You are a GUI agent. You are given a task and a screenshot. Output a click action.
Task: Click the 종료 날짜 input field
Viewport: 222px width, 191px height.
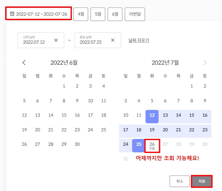98,40
